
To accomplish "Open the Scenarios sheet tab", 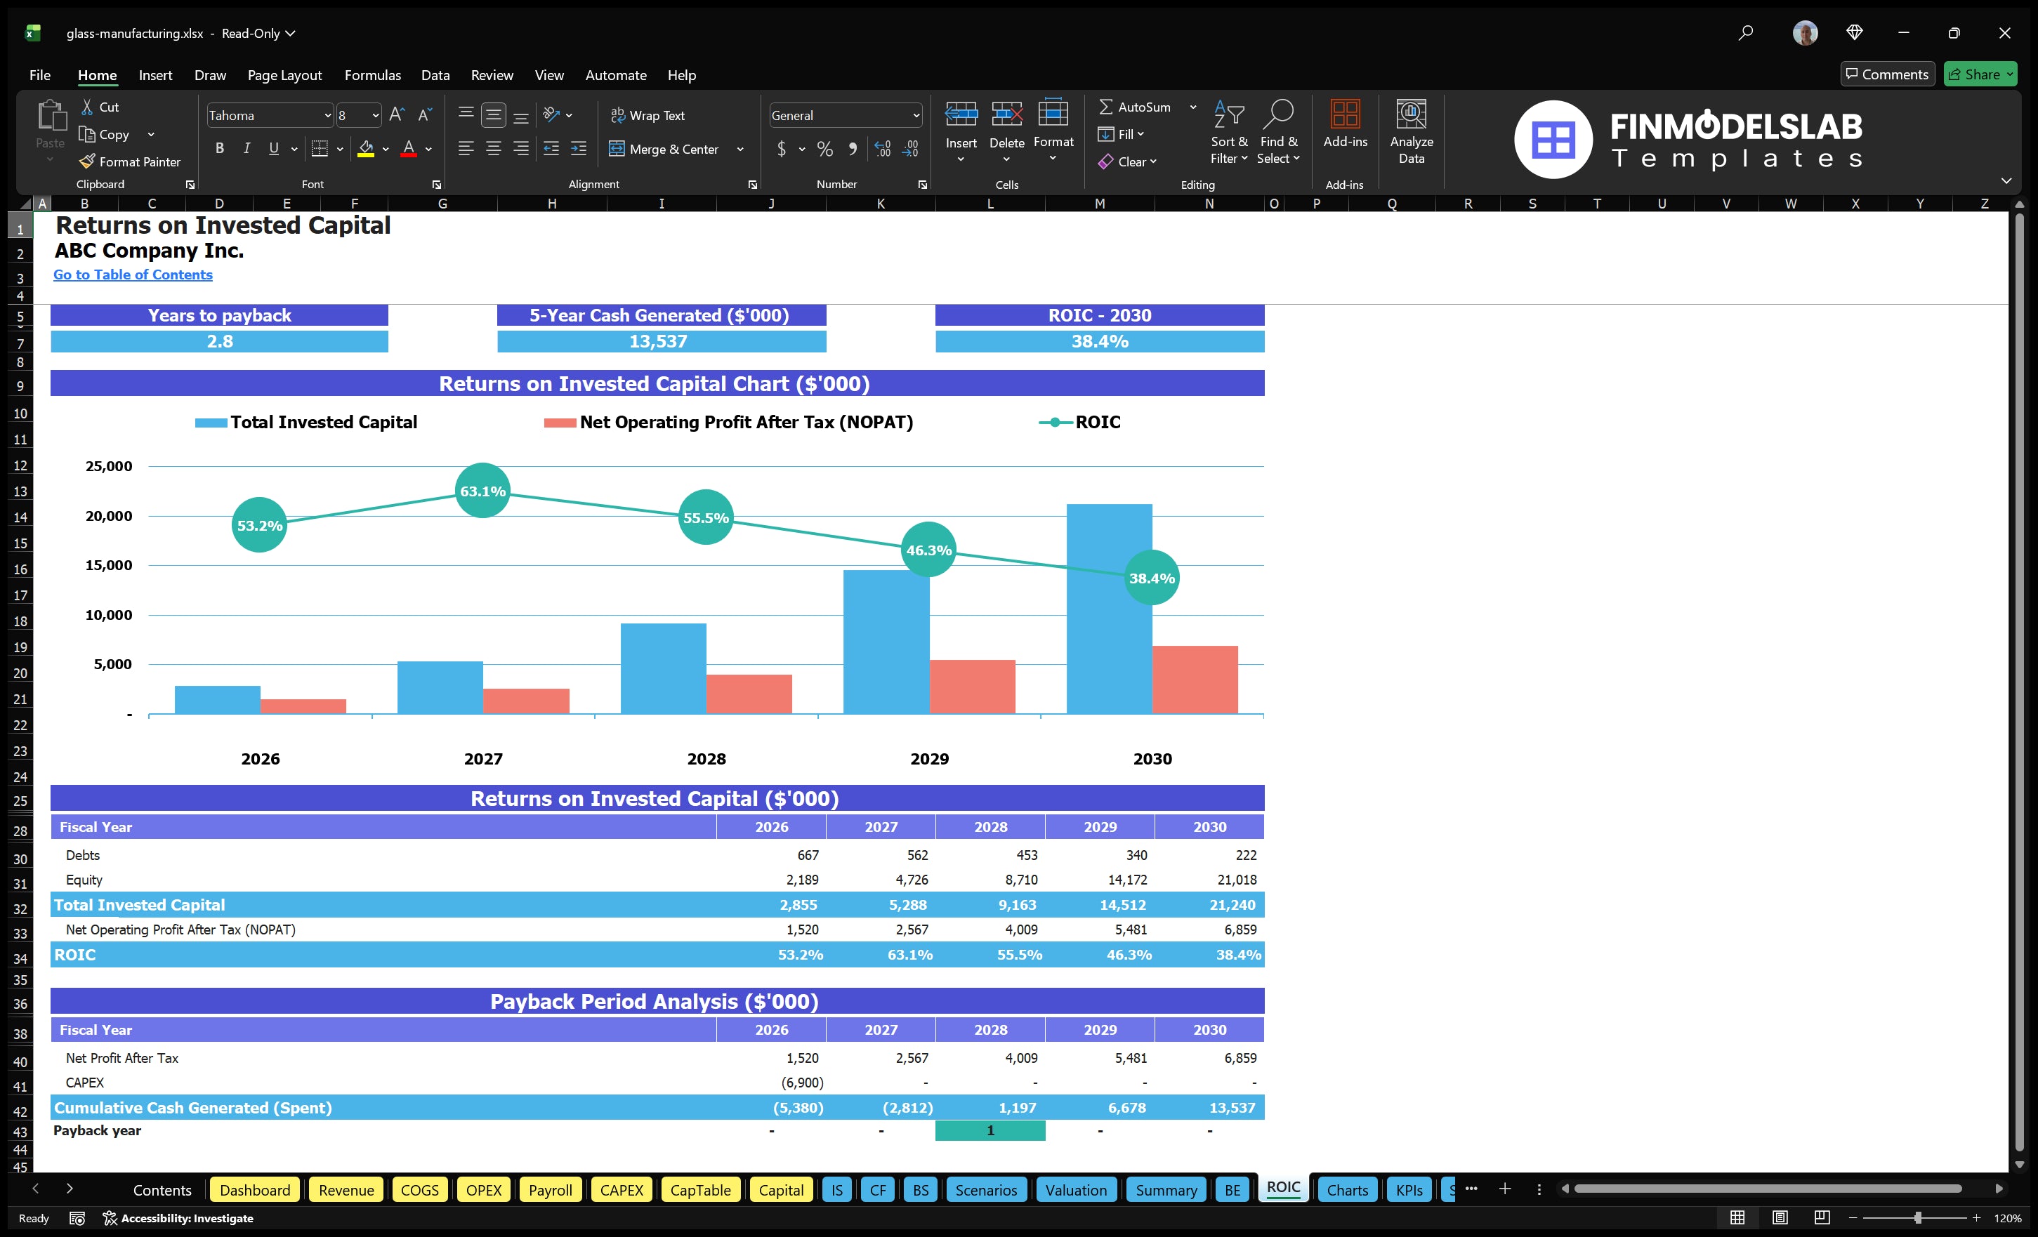I will 986,1190.
